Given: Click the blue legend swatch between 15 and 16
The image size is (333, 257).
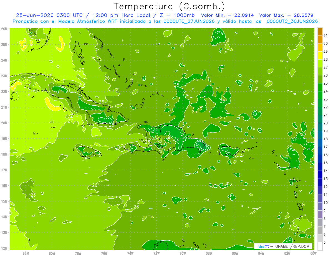Looking at the screenshot, I should click(x=320, y=159).
